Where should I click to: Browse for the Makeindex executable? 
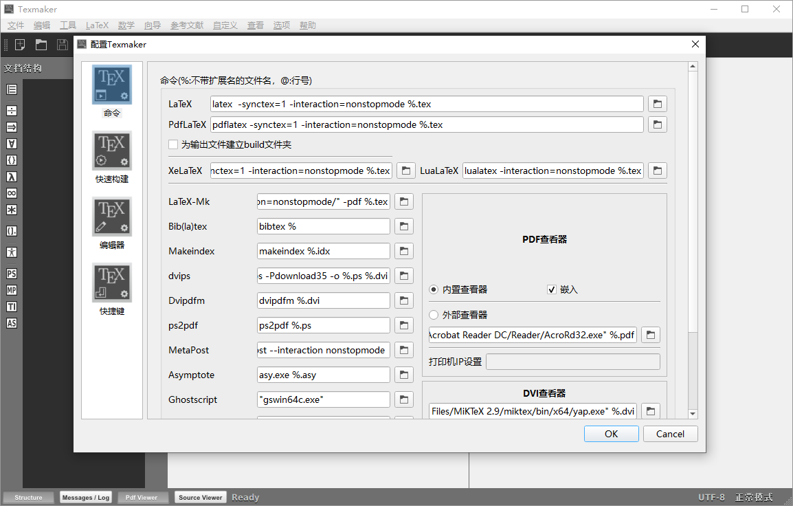pos(403,251)
